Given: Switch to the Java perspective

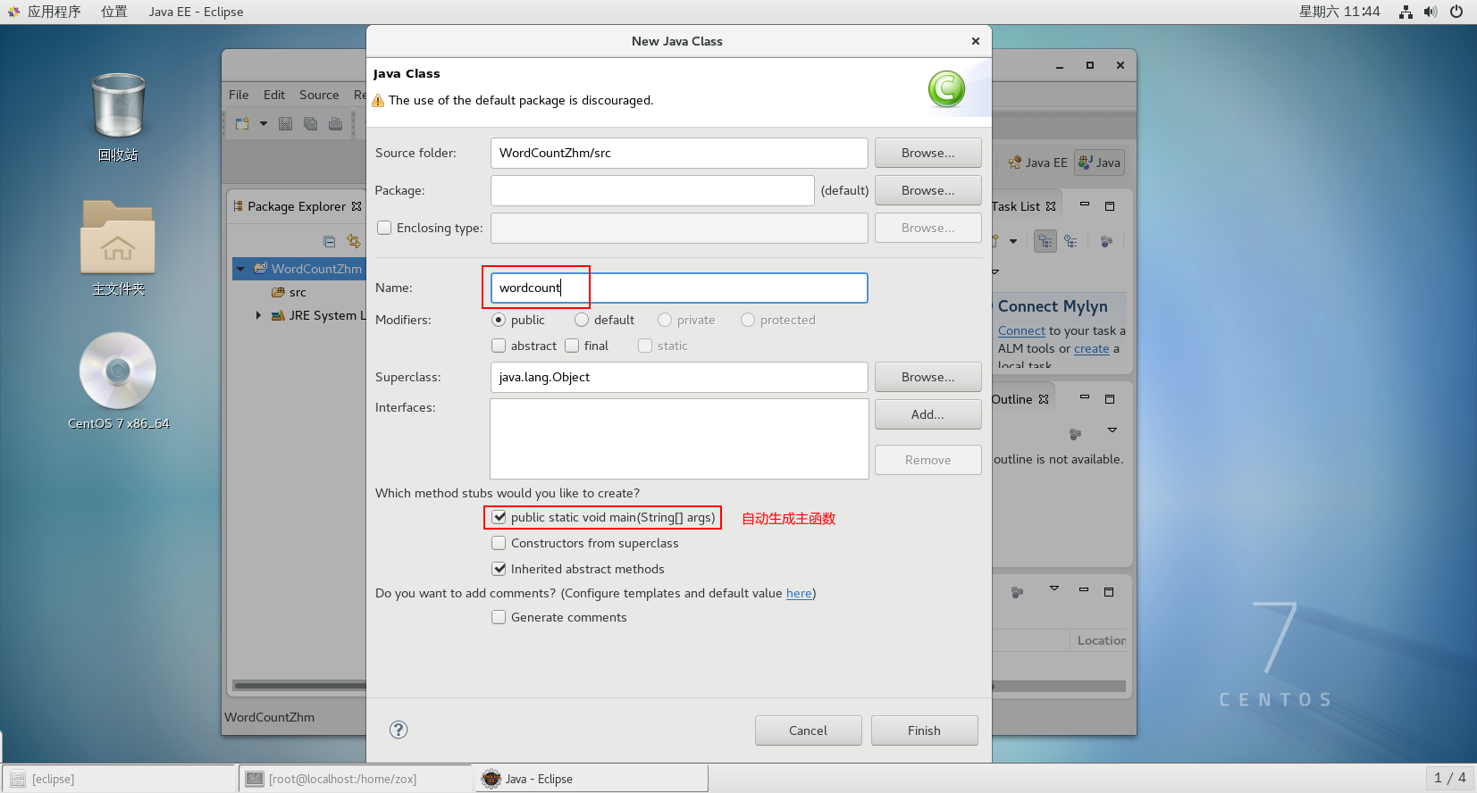Looking at the screenshot, I should [x=1099, y=163].
